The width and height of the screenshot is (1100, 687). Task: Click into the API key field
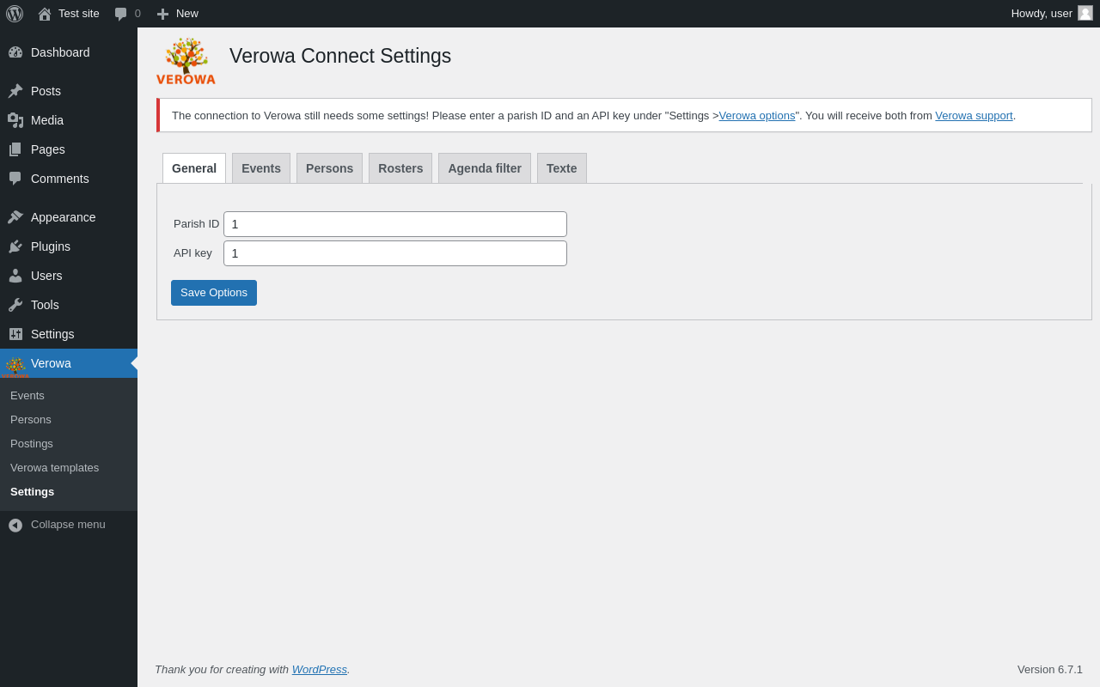[395, 253]
